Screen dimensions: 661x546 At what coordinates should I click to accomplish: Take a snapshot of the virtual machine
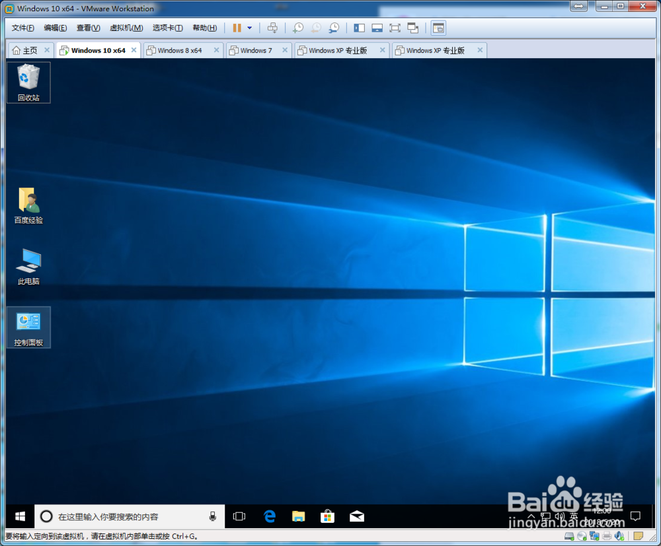[298, 28]
